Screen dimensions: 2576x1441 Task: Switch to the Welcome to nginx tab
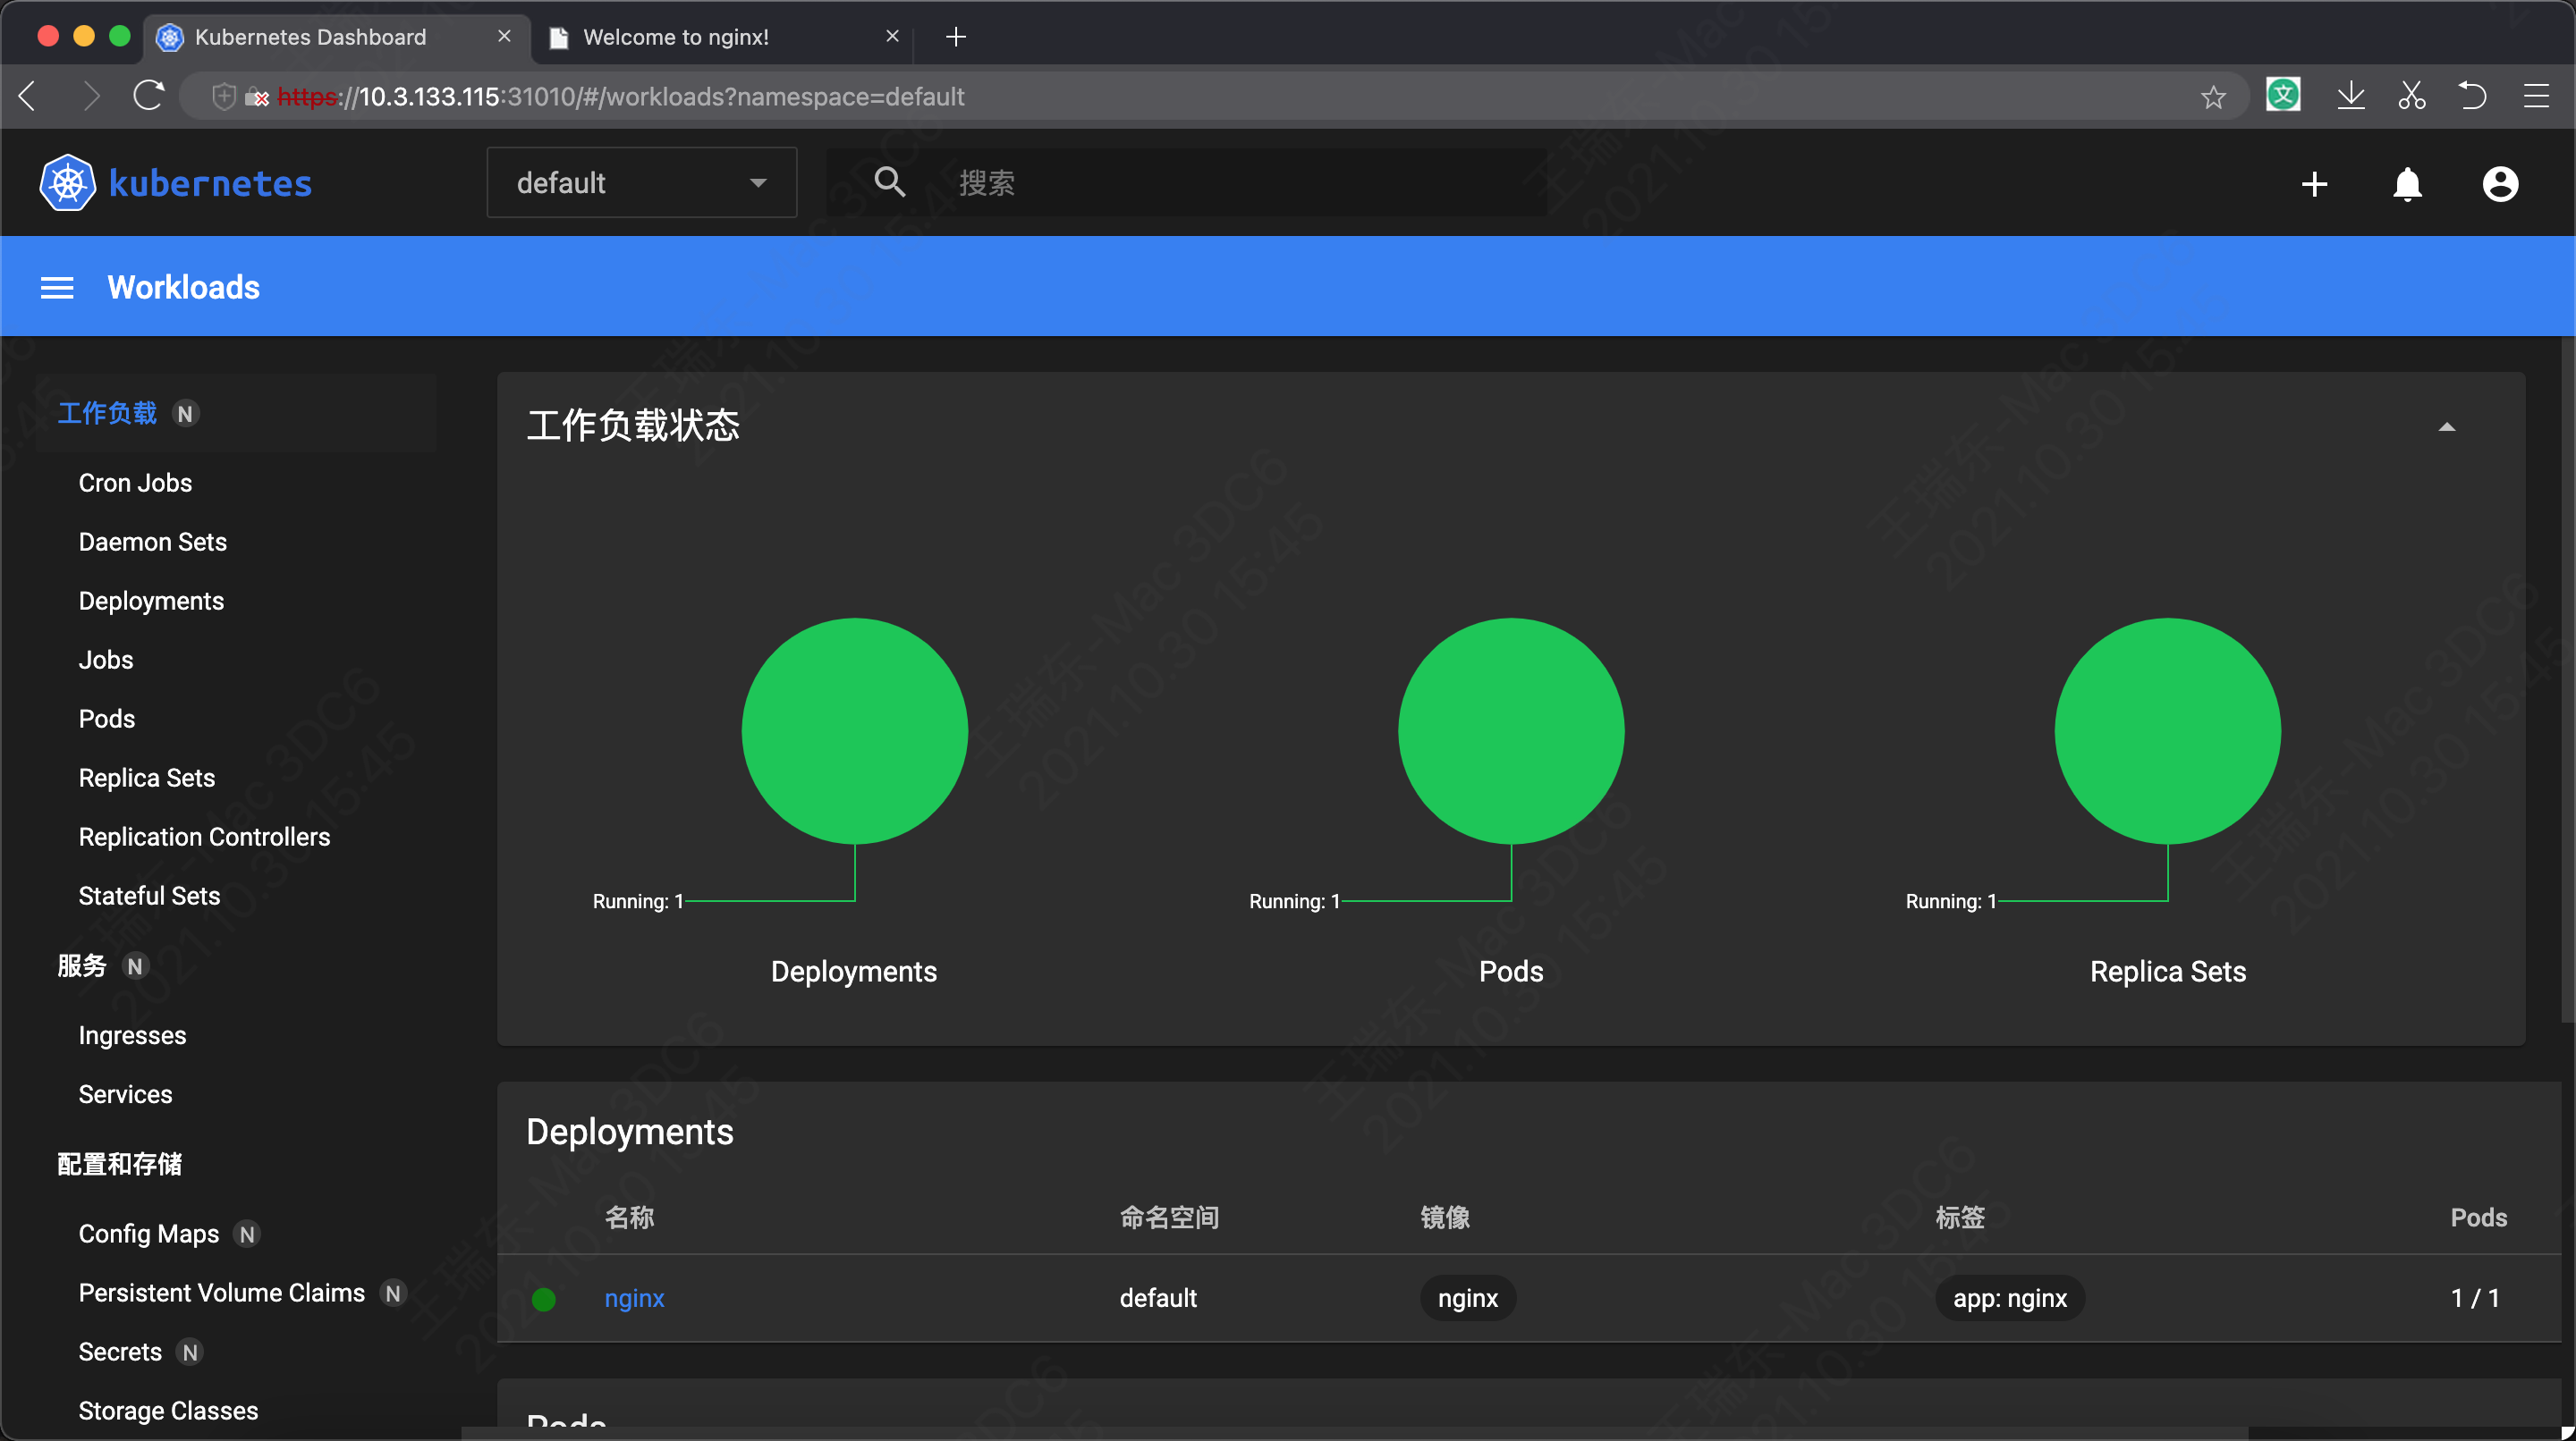pyautogui.click(x=676, y=37)
